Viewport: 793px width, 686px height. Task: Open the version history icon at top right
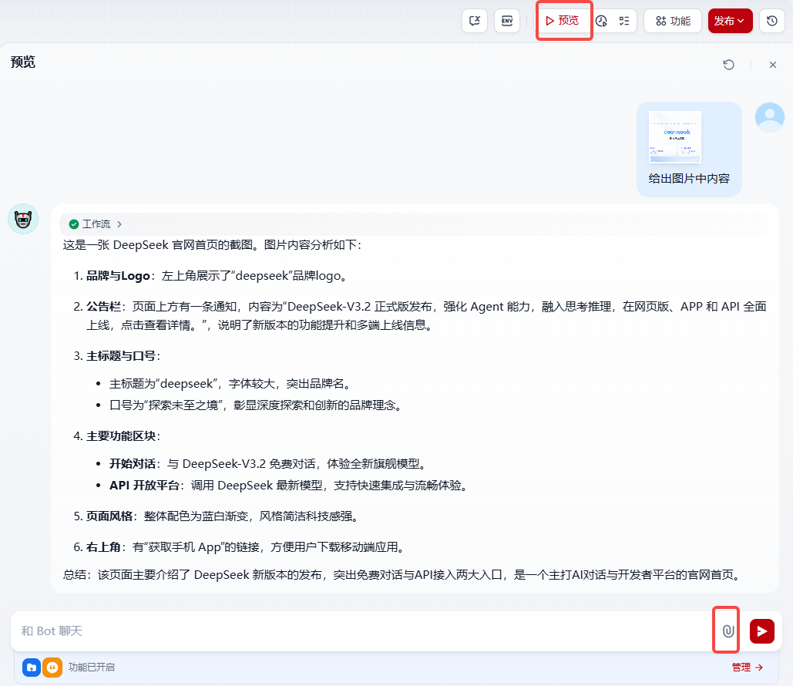point(771,21)
